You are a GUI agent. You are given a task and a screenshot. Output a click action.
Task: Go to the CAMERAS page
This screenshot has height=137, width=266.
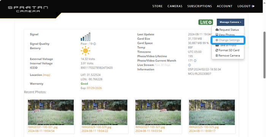tap(175, 6)
